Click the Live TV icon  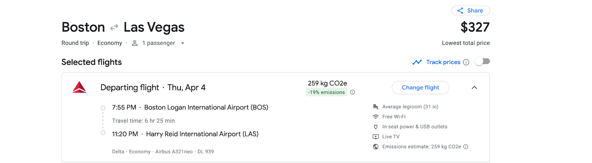(376, 137)
